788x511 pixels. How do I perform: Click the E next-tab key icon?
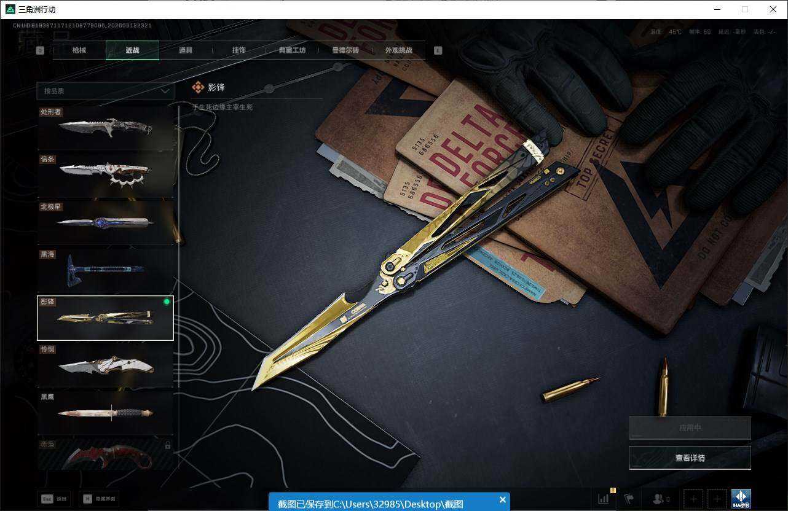point(438,50)
